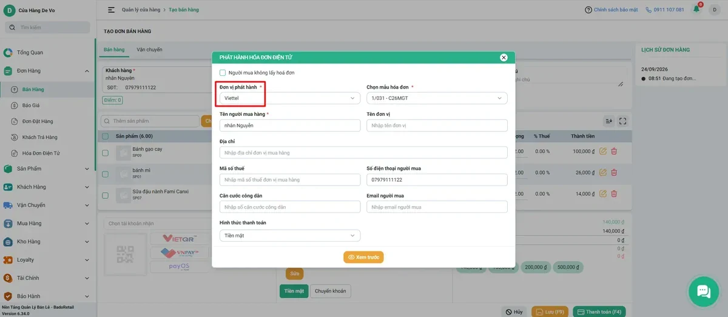Expand the Mua Hàng menu chevron
This screenshot has width=728, height=317.
tap(87, 224)
